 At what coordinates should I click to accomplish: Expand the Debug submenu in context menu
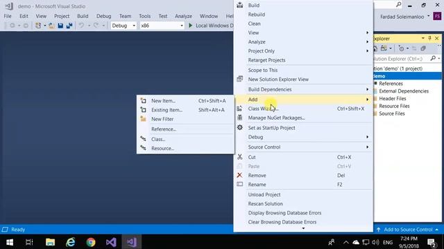point(303,137)
